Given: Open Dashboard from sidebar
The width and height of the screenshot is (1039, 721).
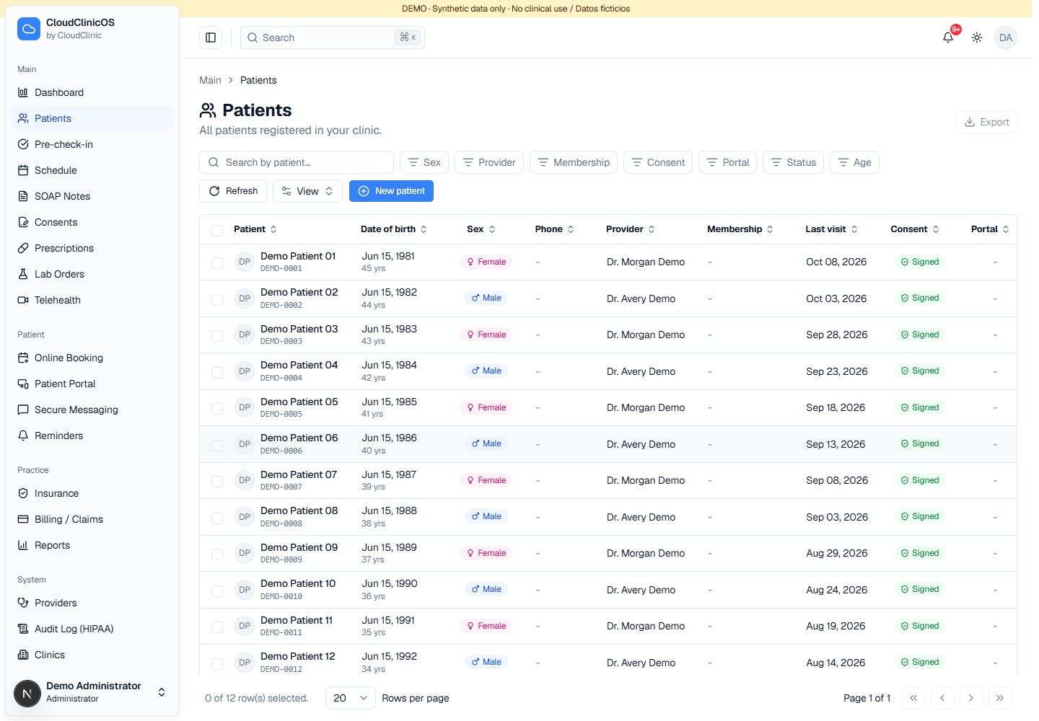Looking at the screenshot, I should click(92, 92).
